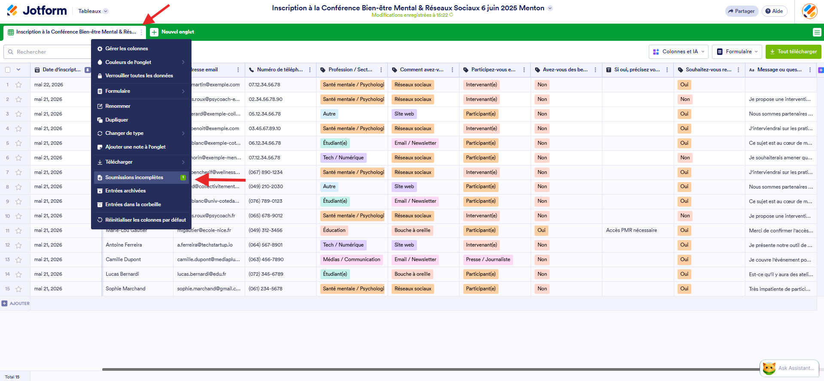Tick the select-all rows checkbox
Image resolution: width=824 pixels, height=381 pixels.
point(8,70)
